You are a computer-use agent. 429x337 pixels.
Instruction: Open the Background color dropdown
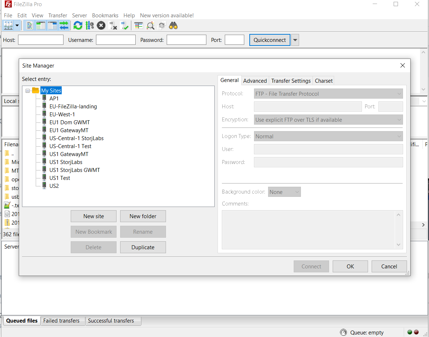[x=284, y=192]
